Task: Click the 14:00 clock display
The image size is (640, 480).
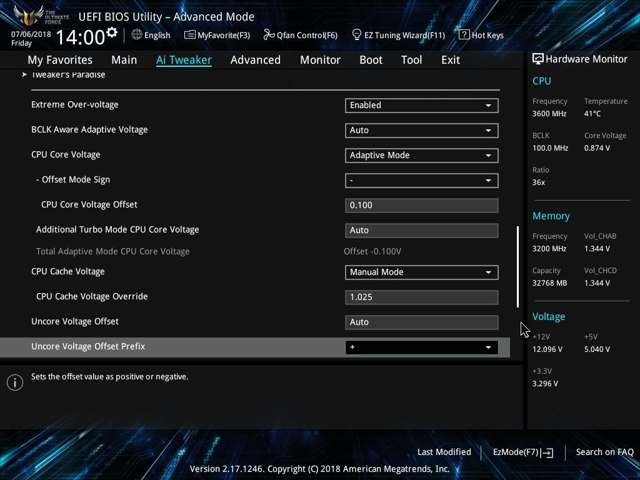Action: (81, 37)
